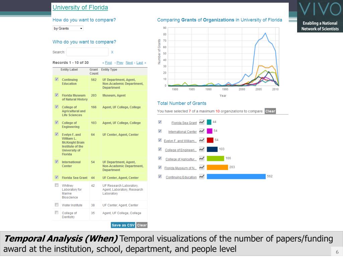Uncheck Continuing Education in the grants legend

point(160,176)
